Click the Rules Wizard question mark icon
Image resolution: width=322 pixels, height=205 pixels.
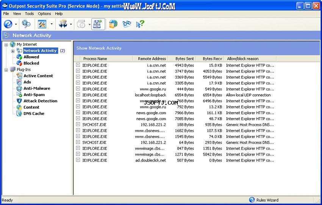pyautogui.click(x=252, y=200)
